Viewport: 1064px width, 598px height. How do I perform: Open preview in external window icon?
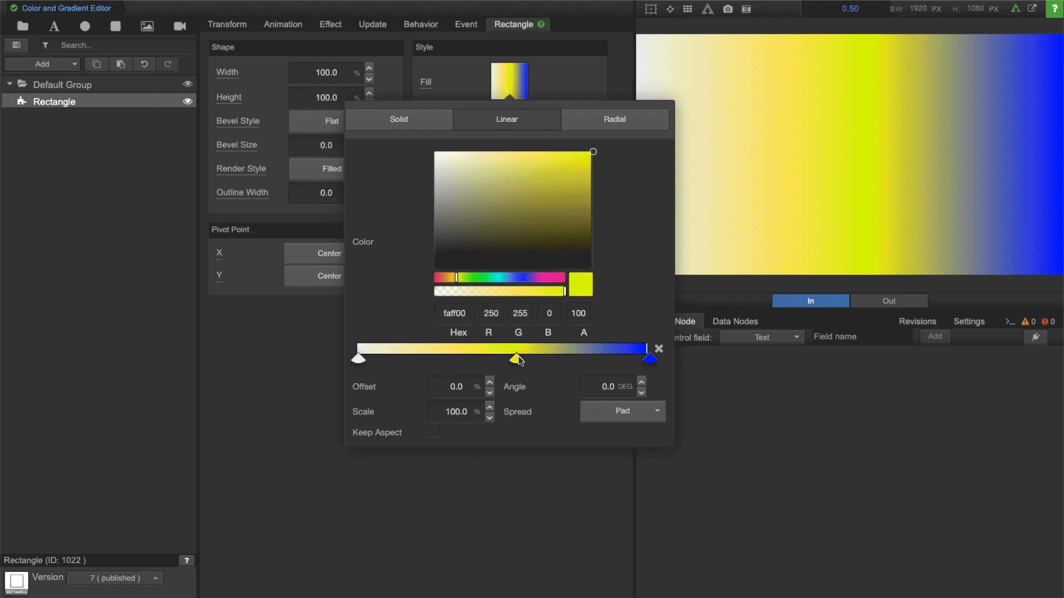pos(1032,8)
